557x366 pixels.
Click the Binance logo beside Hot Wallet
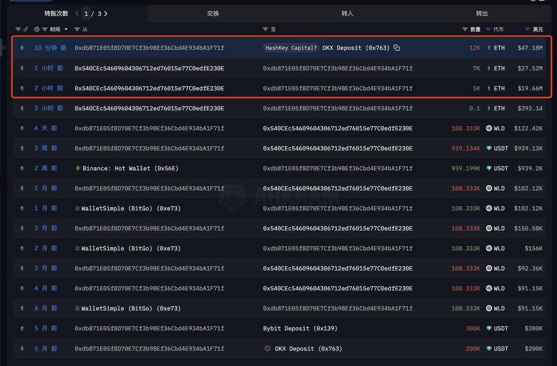click(78, 168)
